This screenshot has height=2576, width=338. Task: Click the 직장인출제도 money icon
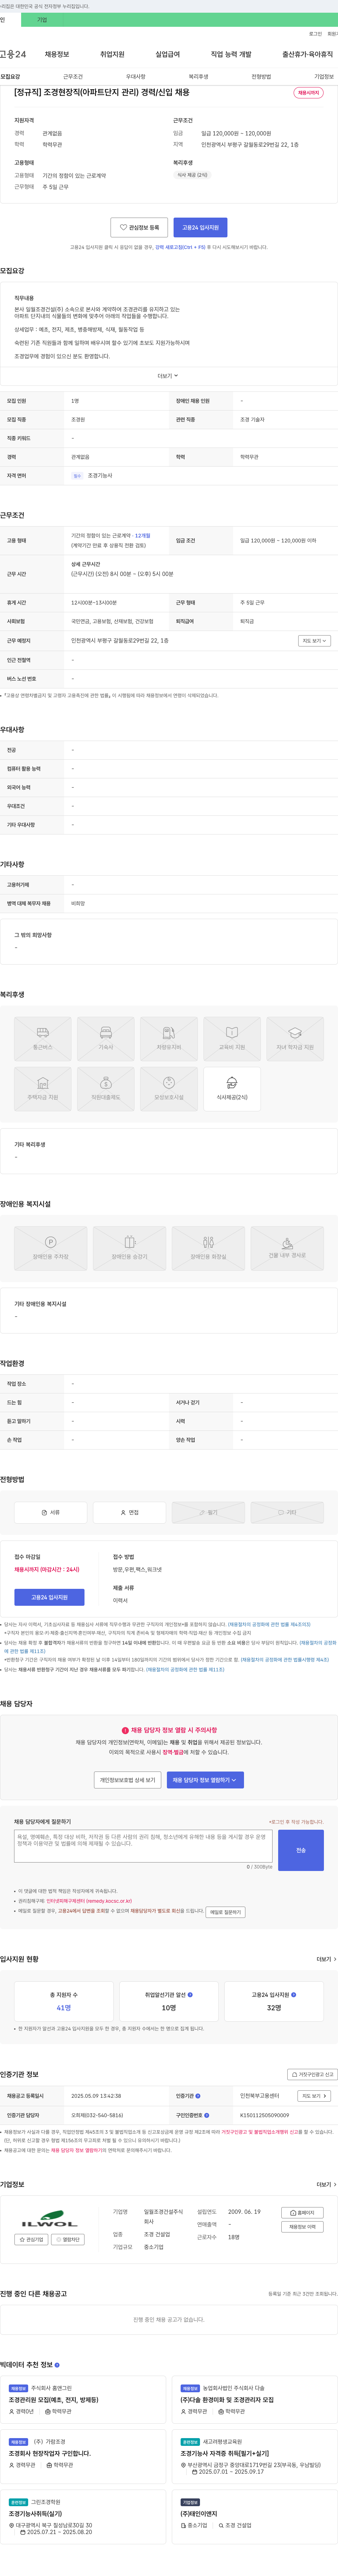pos(106,1089)
